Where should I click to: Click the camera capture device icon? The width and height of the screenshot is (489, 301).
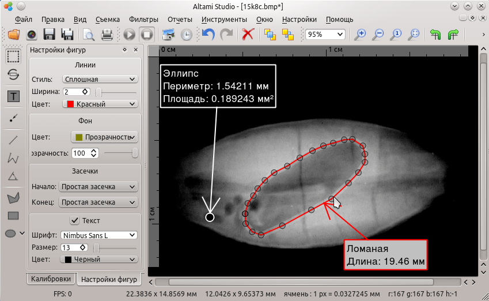pyautogui.click(x=32, y=35)
